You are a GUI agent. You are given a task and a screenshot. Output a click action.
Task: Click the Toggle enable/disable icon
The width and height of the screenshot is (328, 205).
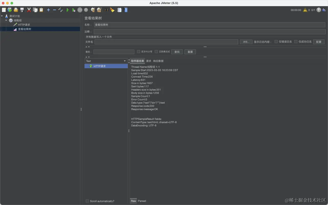pyautogui.click(x=61, y=10)
